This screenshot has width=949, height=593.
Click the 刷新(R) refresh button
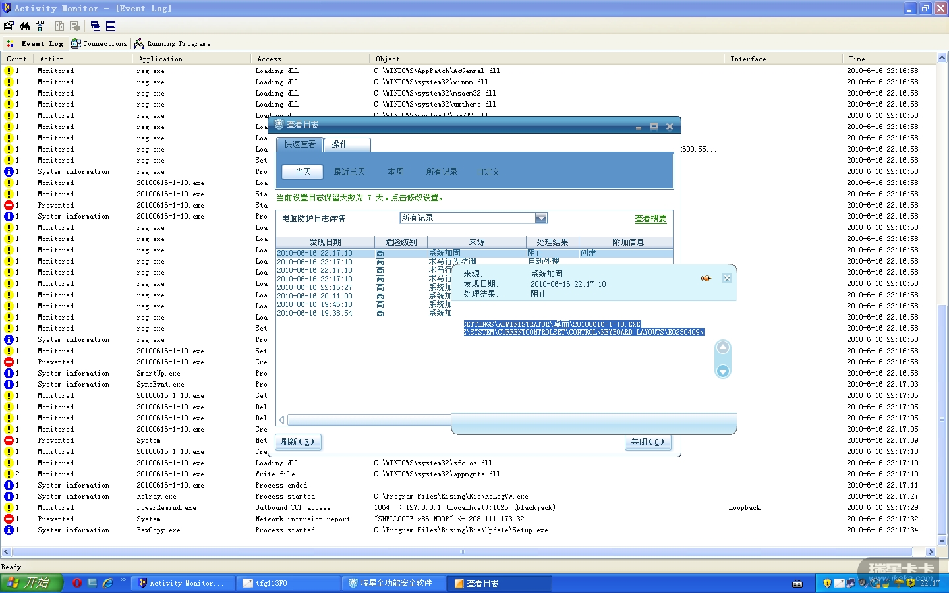tap(298, 442)
